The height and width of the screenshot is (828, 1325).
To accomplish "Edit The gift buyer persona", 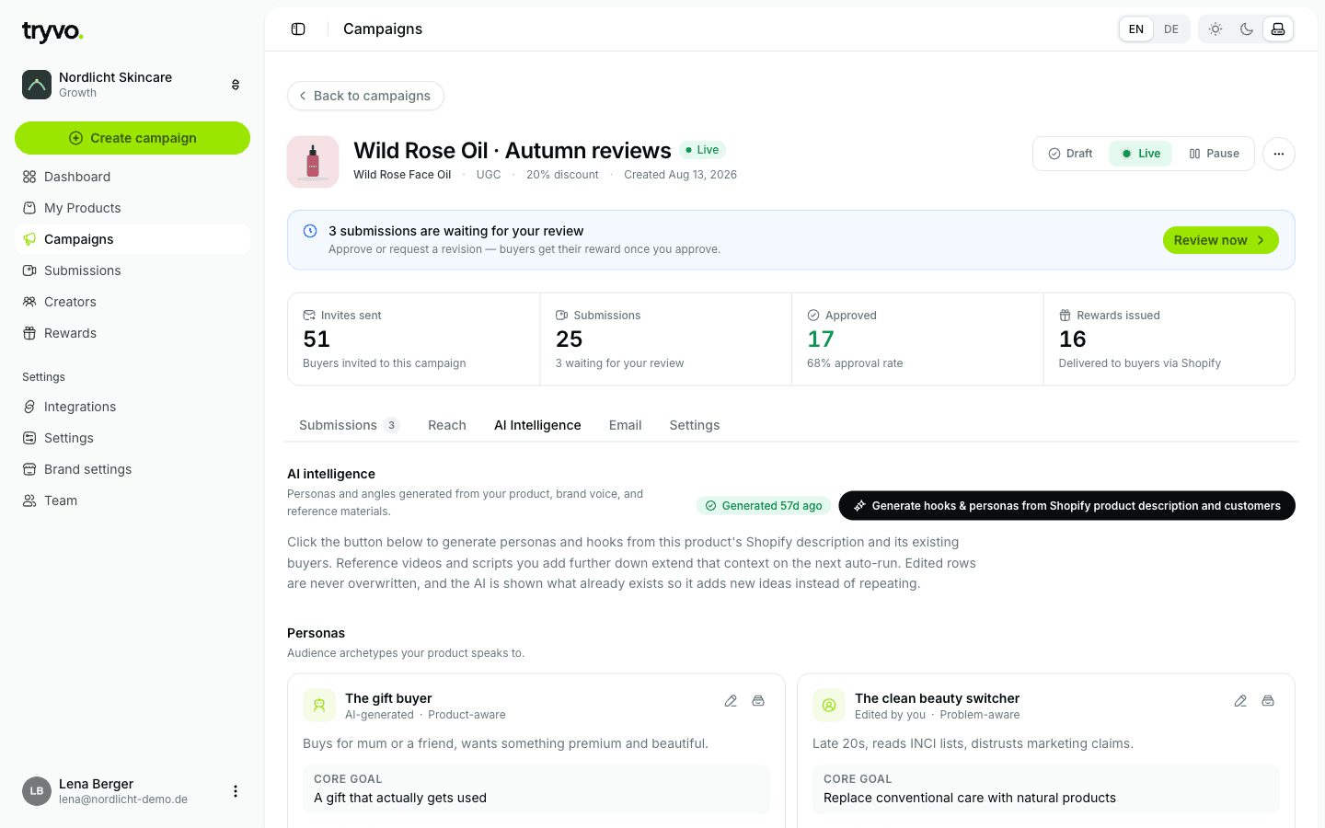I will tap(731, 701).
